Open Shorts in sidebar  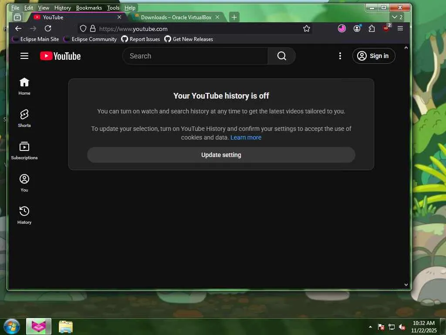pos(24,119)
